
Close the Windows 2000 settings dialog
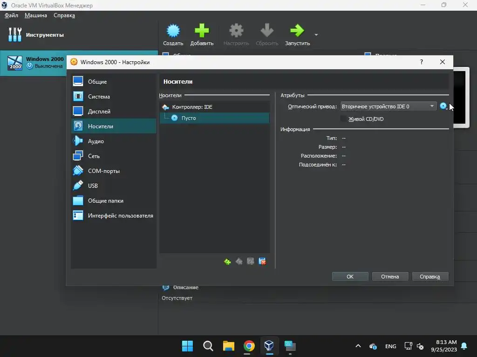[x=443, y=62]
